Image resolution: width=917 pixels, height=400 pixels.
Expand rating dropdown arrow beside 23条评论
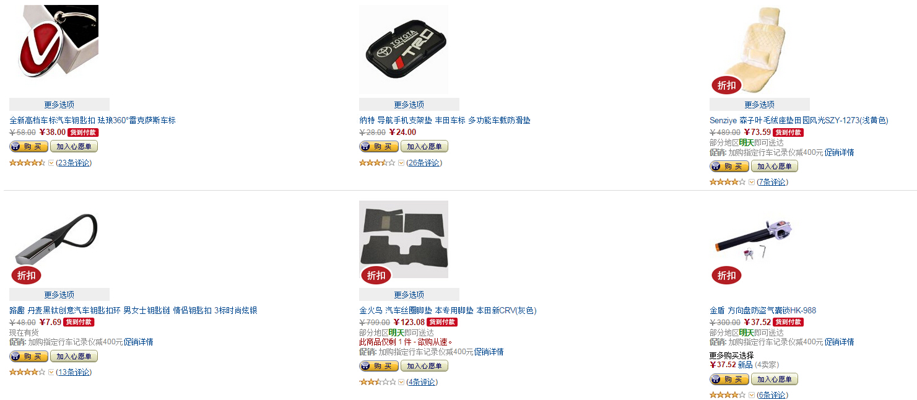pos(51,163)
